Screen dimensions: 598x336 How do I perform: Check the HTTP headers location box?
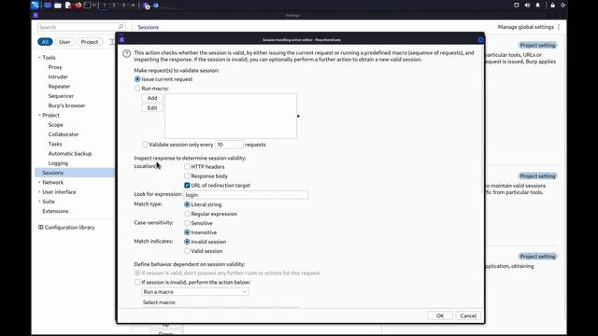(187, 166)
